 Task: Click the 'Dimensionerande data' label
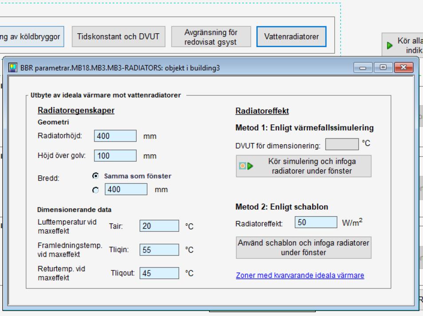click(74, 209)
